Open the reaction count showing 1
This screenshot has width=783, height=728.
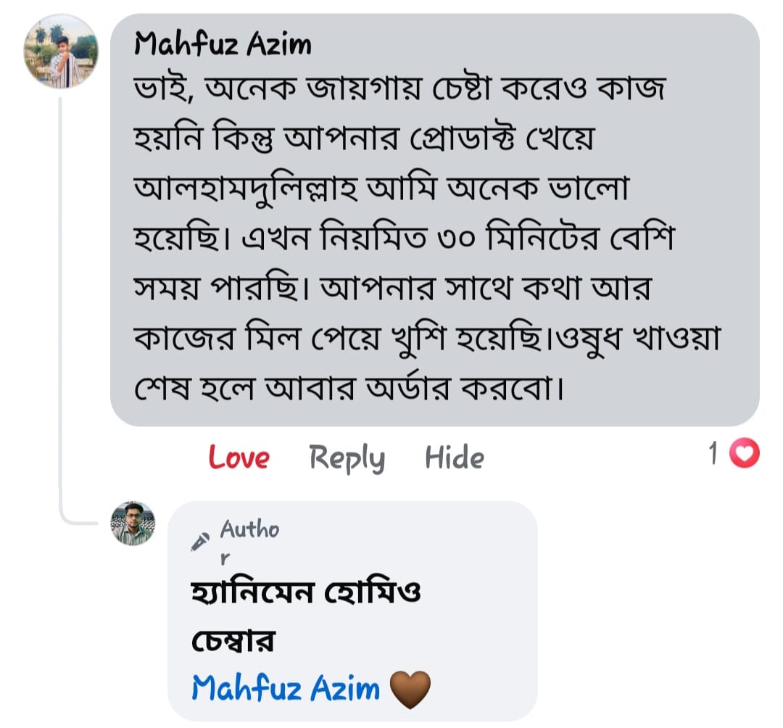(713, 455)
